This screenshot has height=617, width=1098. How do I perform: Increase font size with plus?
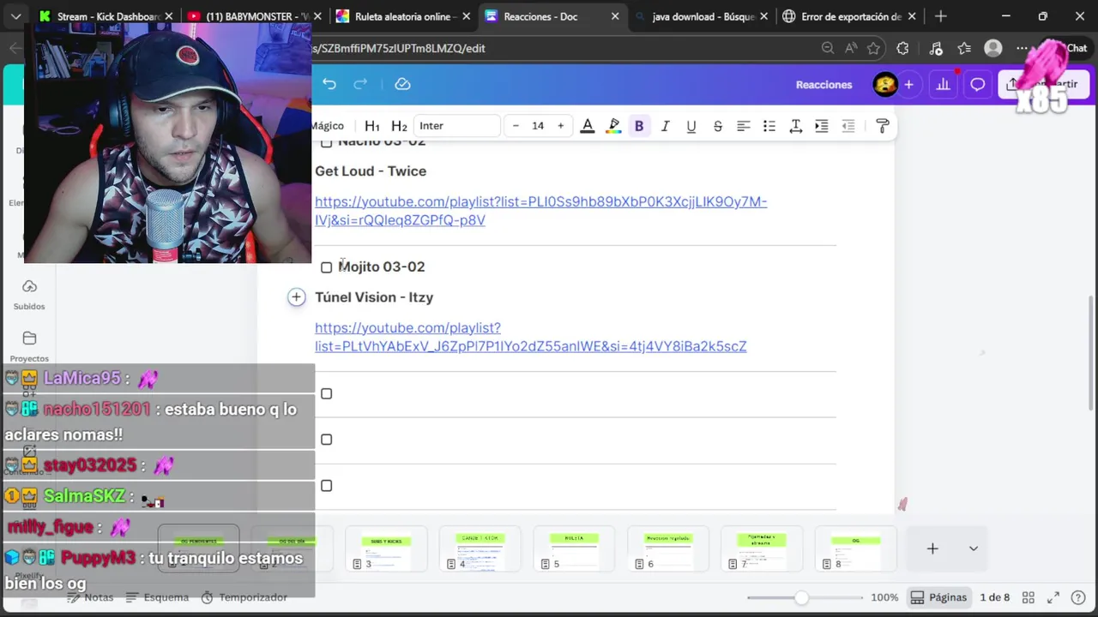pos(561,126)
